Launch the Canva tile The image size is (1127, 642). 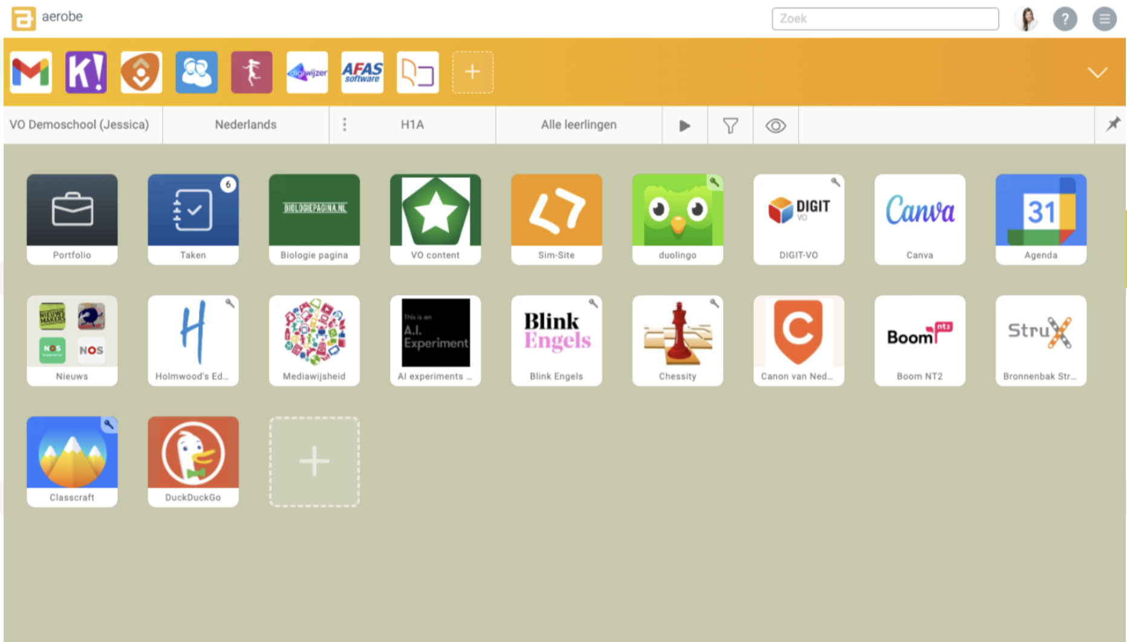click(x=919, y=219)
